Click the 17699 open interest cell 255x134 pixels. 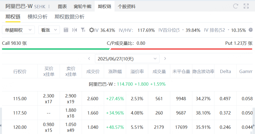tap(181, 127)
